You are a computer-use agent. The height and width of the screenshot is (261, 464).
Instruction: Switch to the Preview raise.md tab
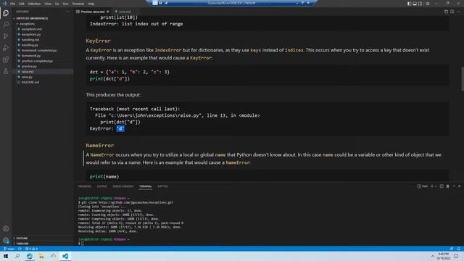click(x=93, y=12)
